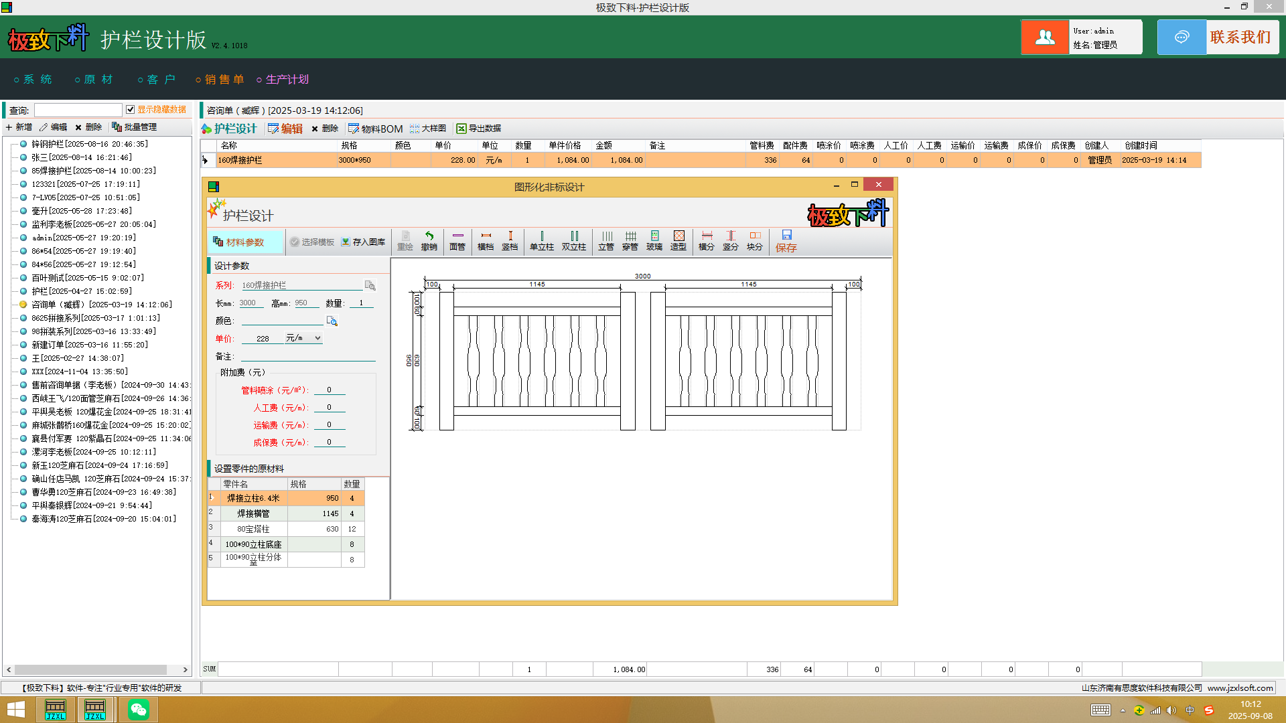Open the color picker lookup icon
1286x723 pixels.
(x=332, y=321)
